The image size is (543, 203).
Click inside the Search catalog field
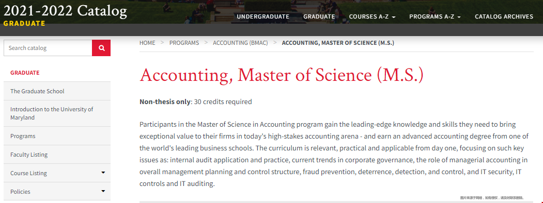(48, 48)
